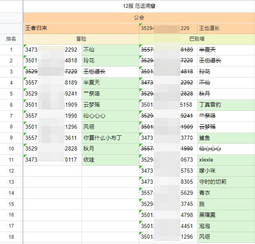
Task: Select the 青衣 cell
Action: pyautogui.click(x=226, y=193)
